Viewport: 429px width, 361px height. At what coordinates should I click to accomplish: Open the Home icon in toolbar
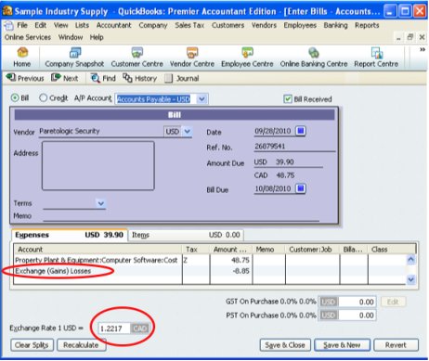pyautogui.click(x=22, y=58)
